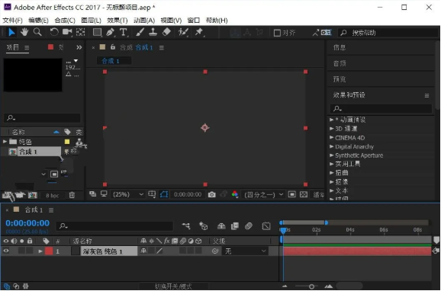Select the Pan Behind anchor point tool
This screenshot has width=441, height=291.
click(80, 32)
